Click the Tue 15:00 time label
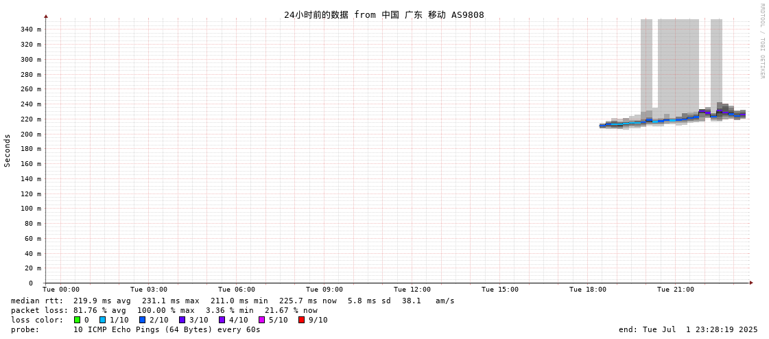The image size is (769, 339). click(x=500, y=290)
